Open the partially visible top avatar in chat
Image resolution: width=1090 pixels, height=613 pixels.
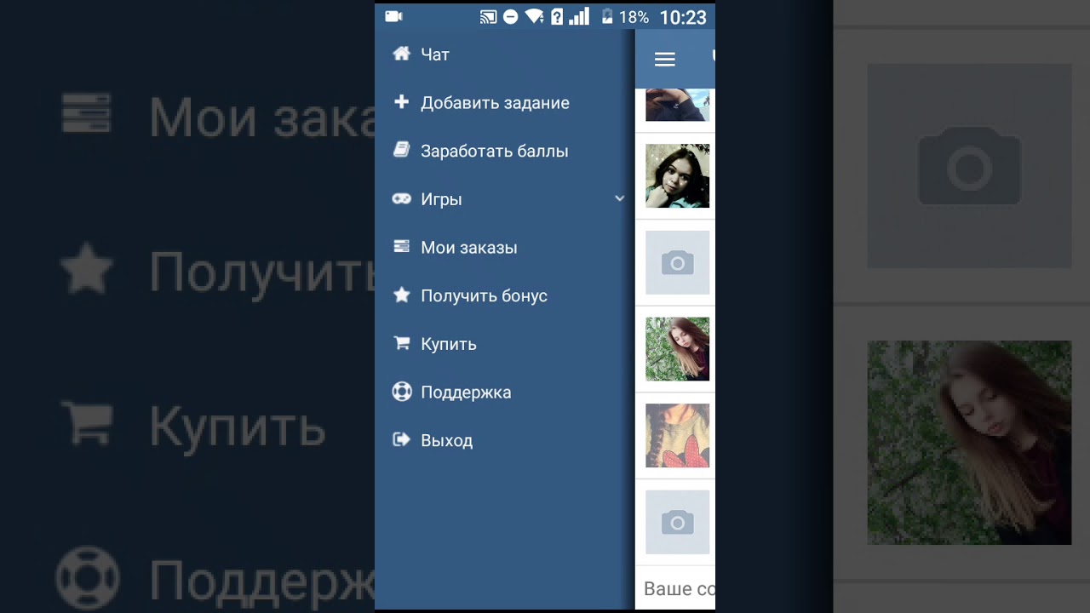[x=678, y=105]
